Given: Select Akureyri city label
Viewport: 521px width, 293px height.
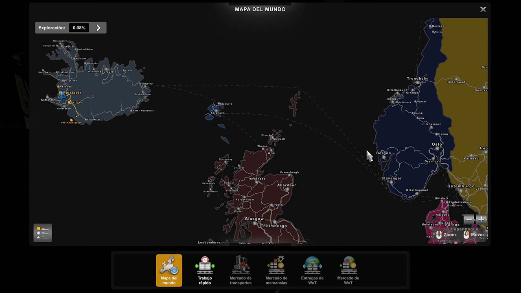Looking at the screenshot, I should coord(106,72).
